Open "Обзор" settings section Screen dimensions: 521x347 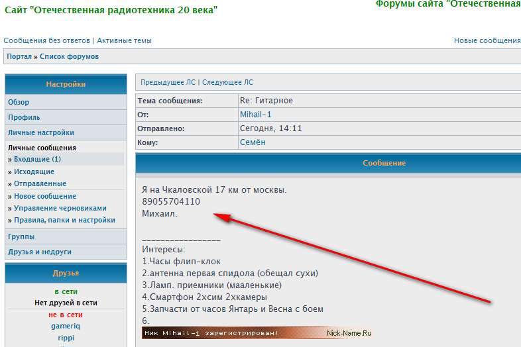click(x=19, y=102)
